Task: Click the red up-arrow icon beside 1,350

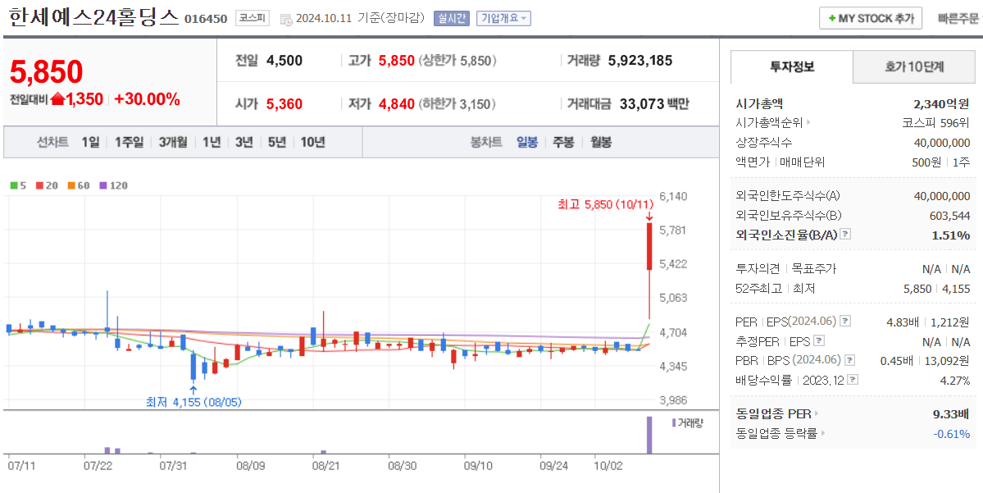Action: tap(57, 99)
